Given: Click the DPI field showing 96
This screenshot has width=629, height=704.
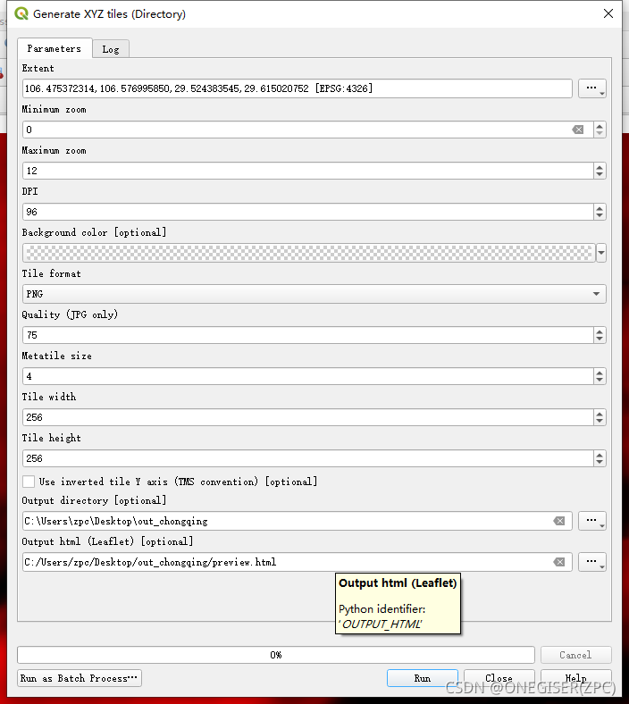Looking at the screenshot, I should coord(308,212).
